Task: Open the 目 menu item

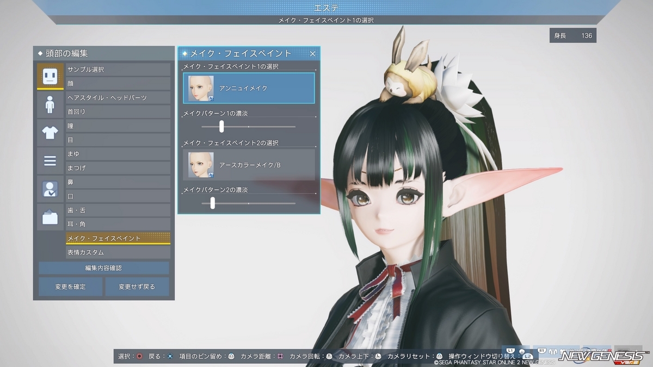Action: click(x=118, y=140)
